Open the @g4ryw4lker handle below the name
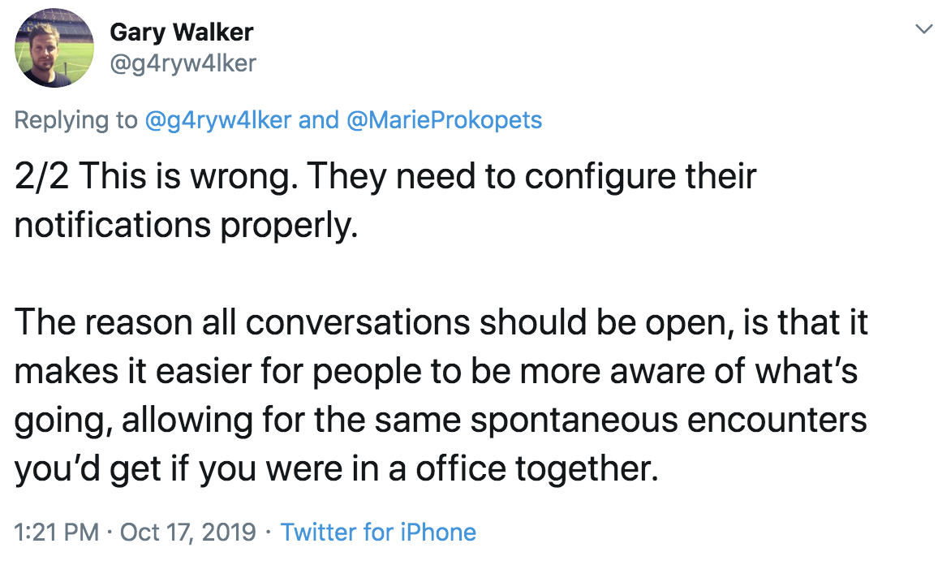This screenshot has width=938, height=565. 183,63
